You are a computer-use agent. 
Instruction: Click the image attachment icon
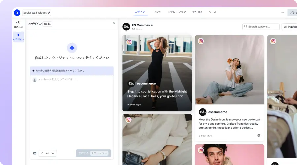click(x=35, y=153)
